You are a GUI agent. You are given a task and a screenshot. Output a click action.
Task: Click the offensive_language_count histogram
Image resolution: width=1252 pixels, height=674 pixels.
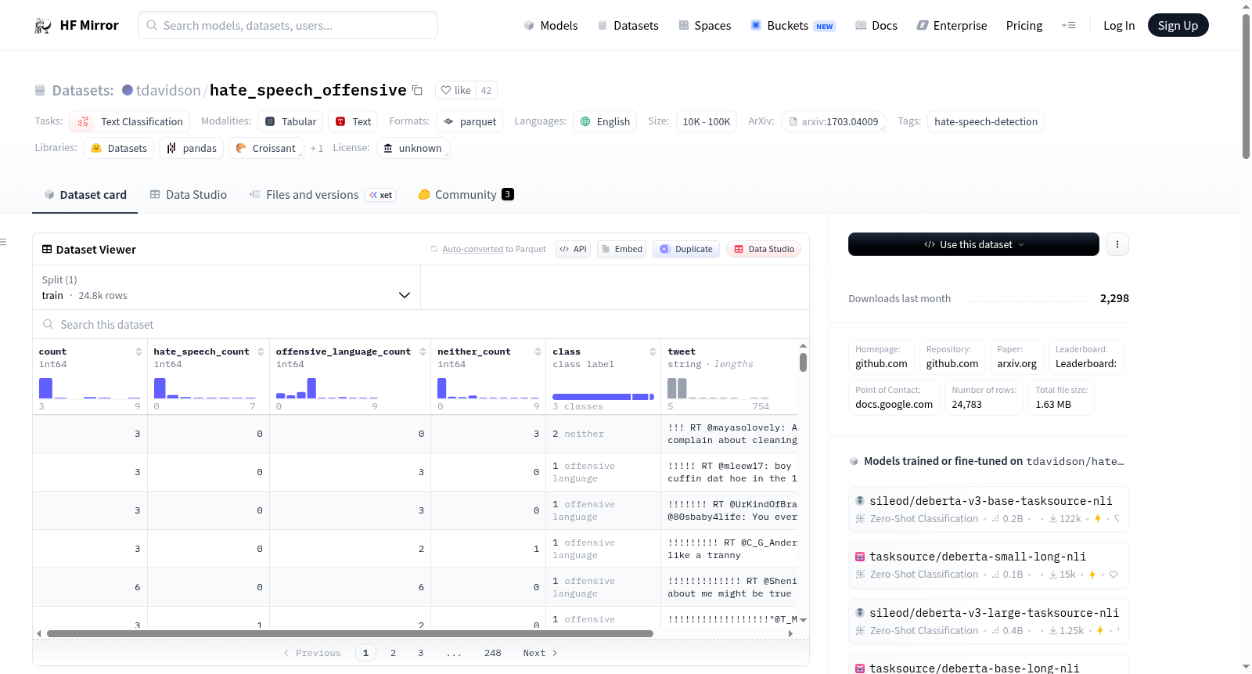327,388
